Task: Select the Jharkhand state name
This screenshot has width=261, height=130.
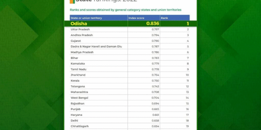Action: click(78, 75)
